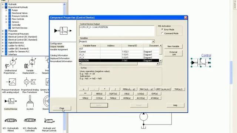Click the Help button
This screenshot has height=133, width=237.
pyautogui.click(x=175, y=105)
